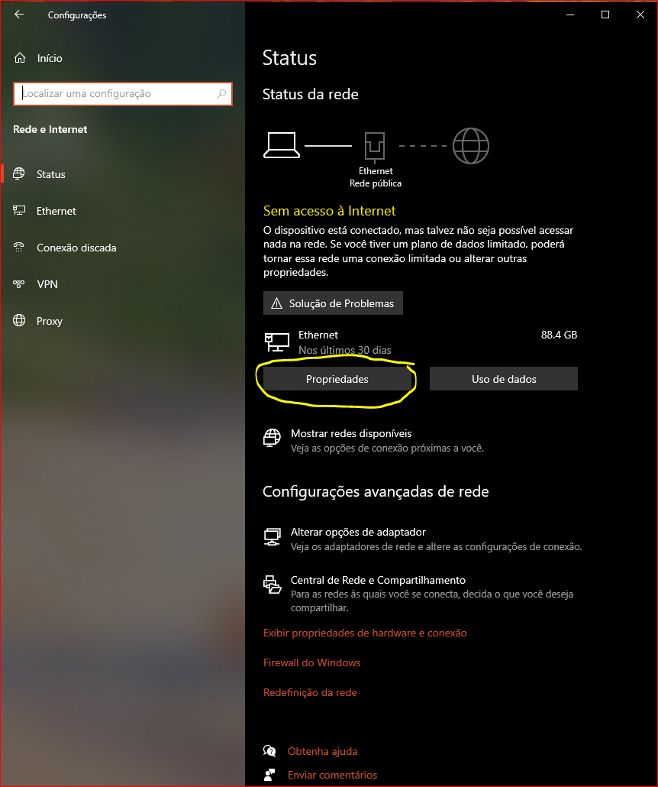
Task: Click the back arrow icon
Action: pos(19,15)
